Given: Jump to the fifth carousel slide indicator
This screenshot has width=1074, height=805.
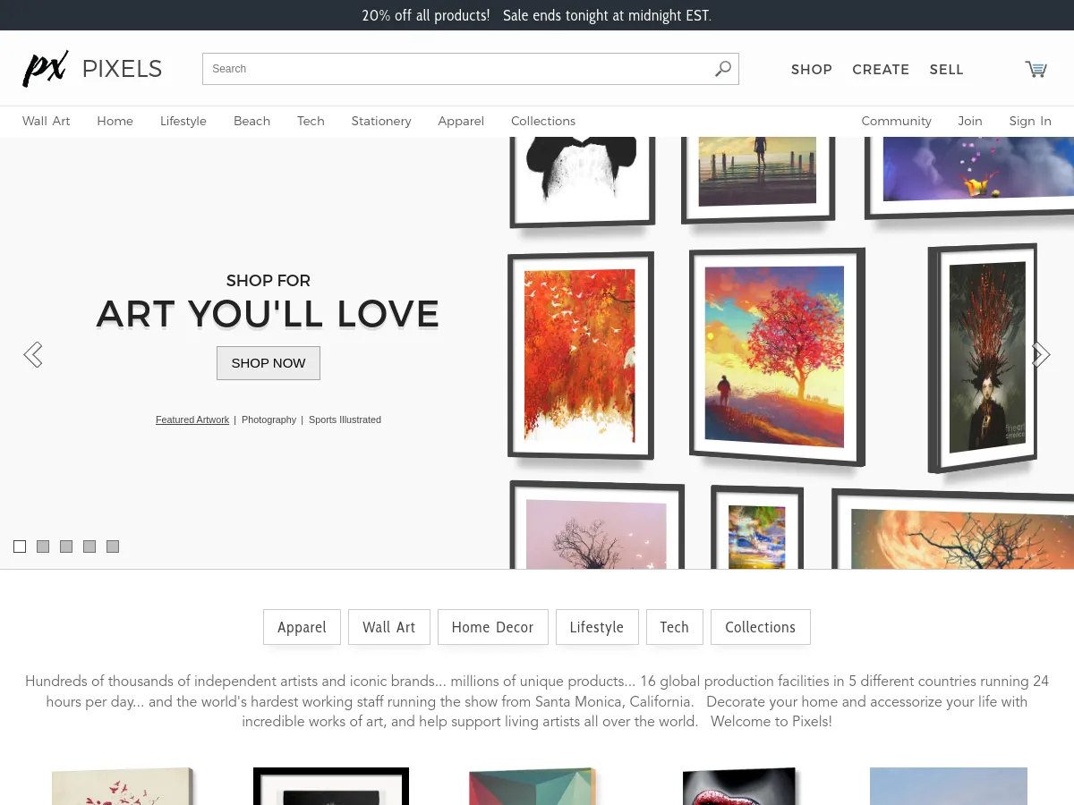Looking at the screenshot, I should coord(113,547).
